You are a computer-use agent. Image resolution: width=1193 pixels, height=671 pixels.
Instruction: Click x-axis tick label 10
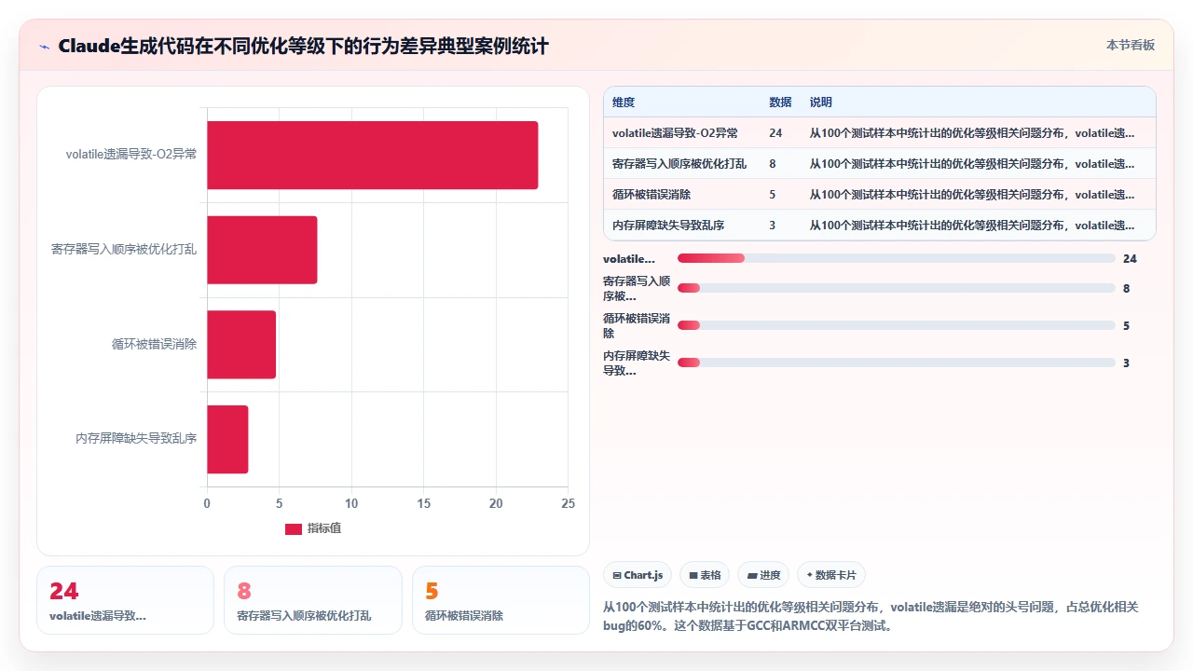351,504
